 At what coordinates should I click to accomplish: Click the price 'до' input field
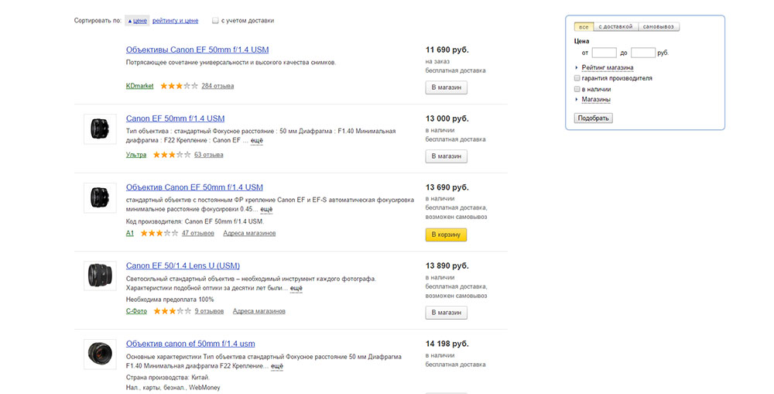tap(642, 53)
